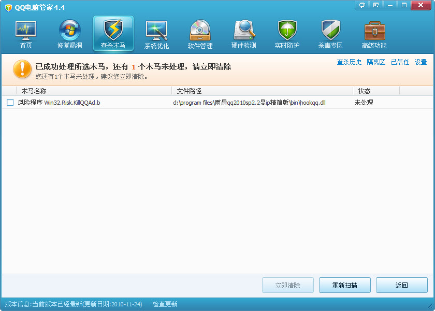This screenshot has width=435, height=311.
Task: Click the 未处理 status cell
Action: tap(364, 103)
